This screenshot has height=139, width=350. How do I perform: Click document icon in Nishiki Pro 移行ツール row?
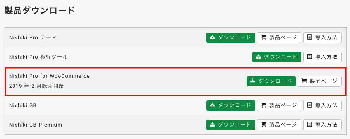(310, 57)
